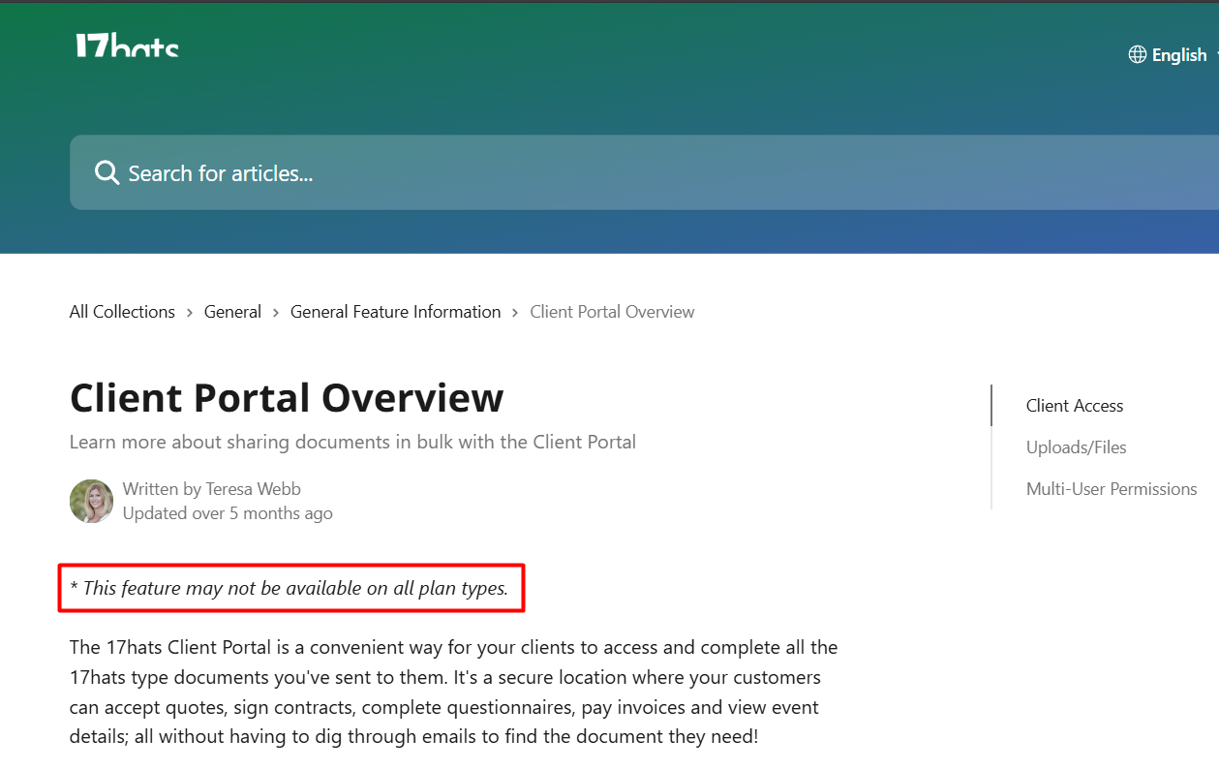
Task: Jump to the Client Access section
Action: pyautogui.click(x=1074, y=406)
